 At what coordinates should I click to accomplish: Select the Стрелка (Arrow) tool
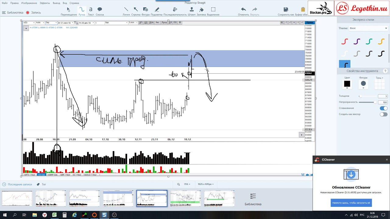[136, 11]
